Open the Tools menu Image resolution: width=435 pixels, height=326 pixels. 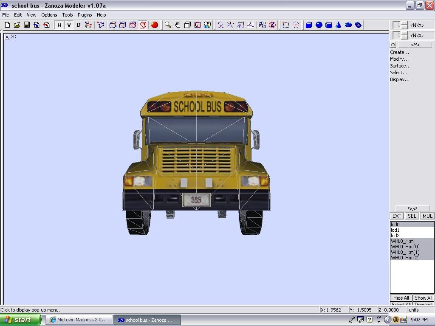click(x=68, y=15)
